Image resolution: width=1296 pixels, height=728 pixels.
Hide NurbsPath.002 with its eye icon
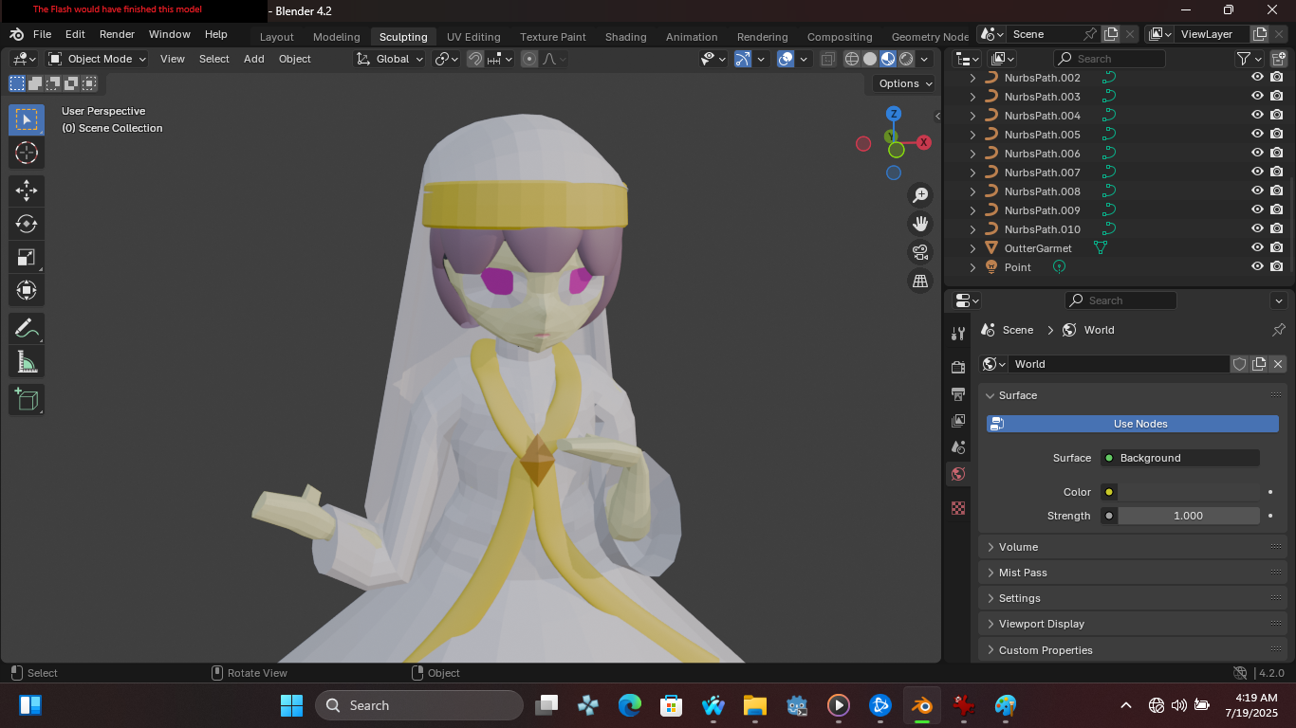[x=1257, y=78]
